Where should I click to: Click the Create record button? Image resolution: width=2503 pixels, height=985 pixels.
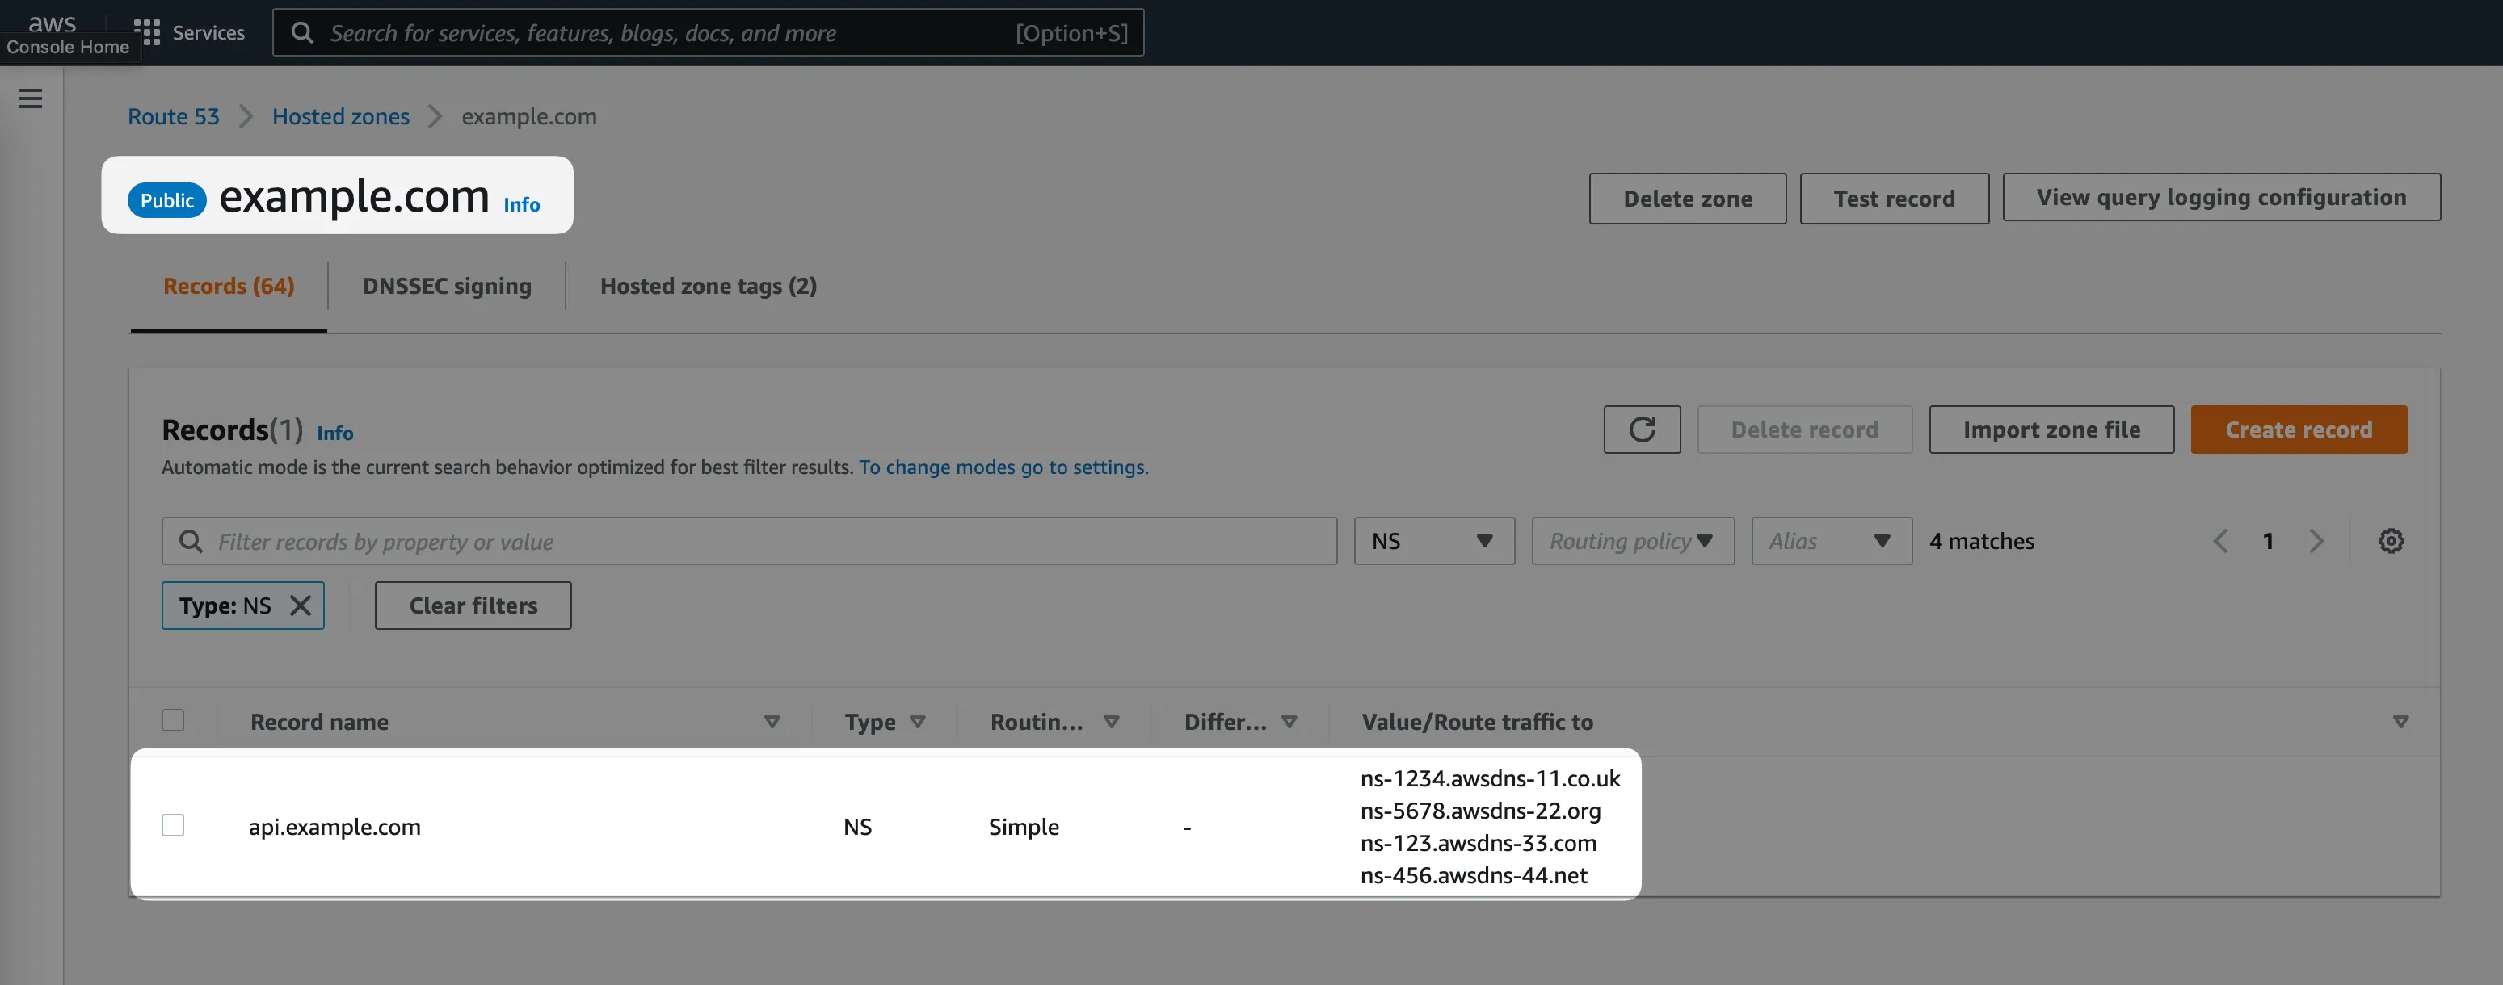coord(2298,430)
